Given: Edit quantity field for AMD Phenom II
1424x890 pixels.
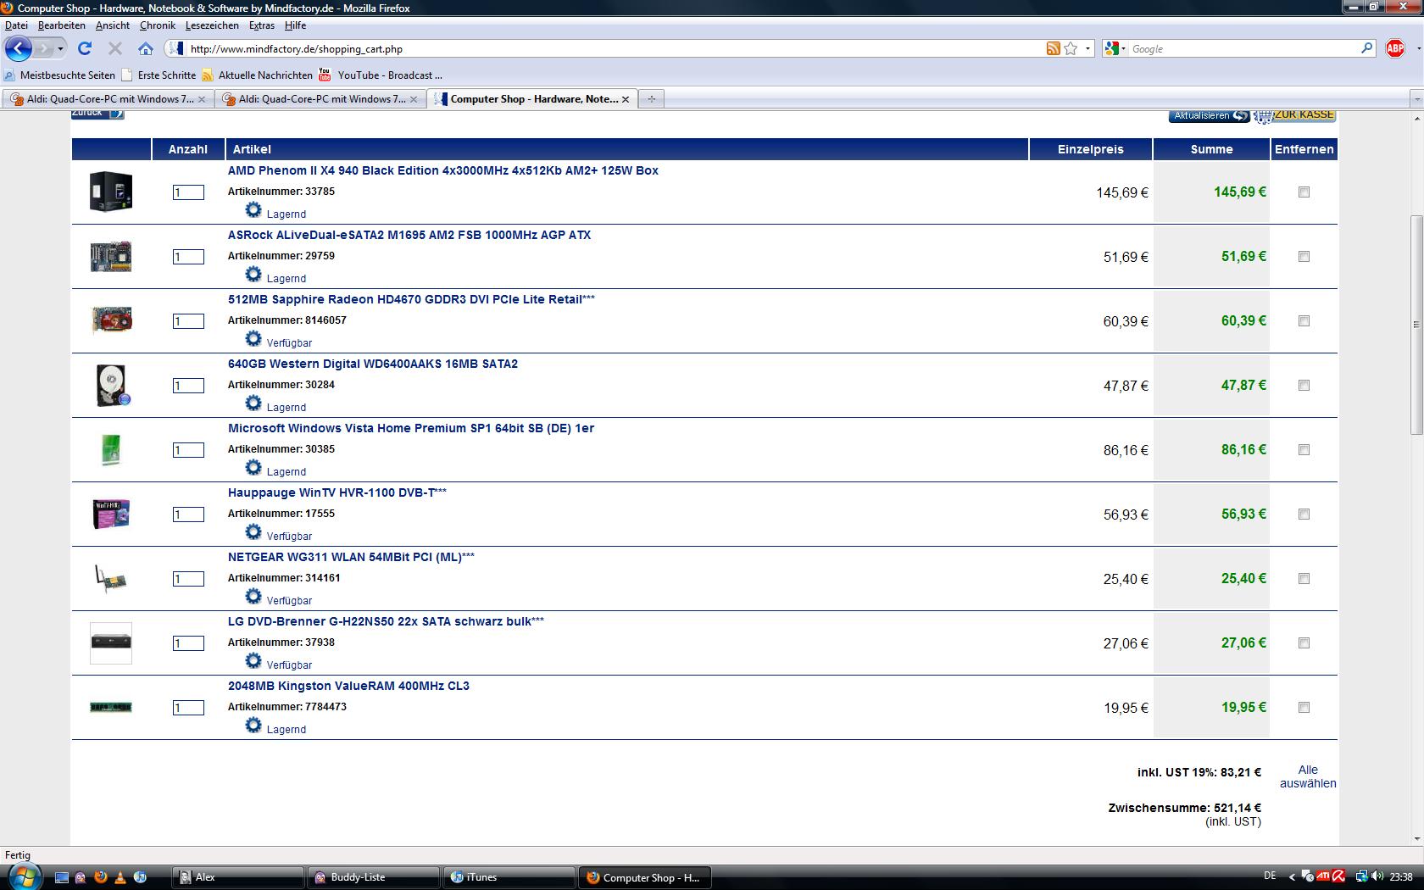Looking at the screenshot, I should pos(188,192).
